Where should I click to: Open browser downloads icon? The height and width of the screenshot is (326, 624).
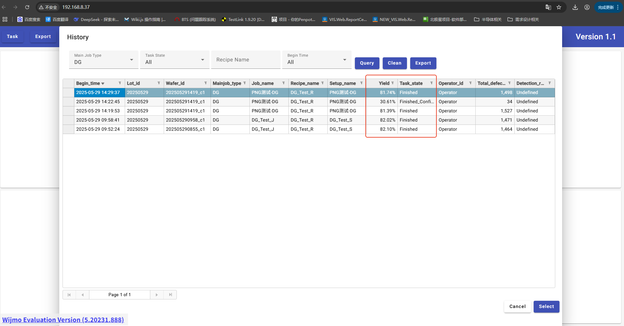575,7
